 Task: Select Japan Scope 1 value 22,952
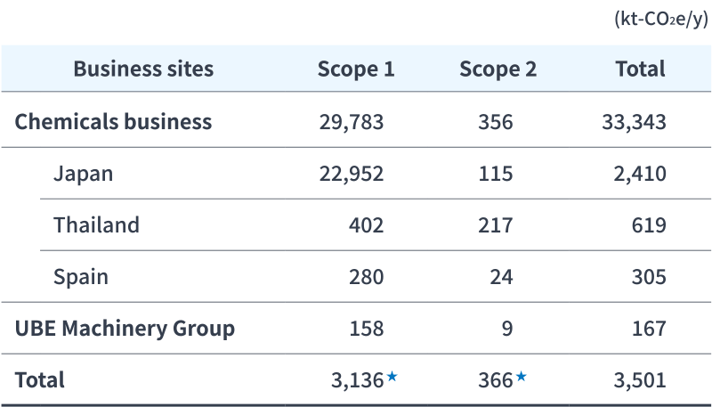[352, 174]
